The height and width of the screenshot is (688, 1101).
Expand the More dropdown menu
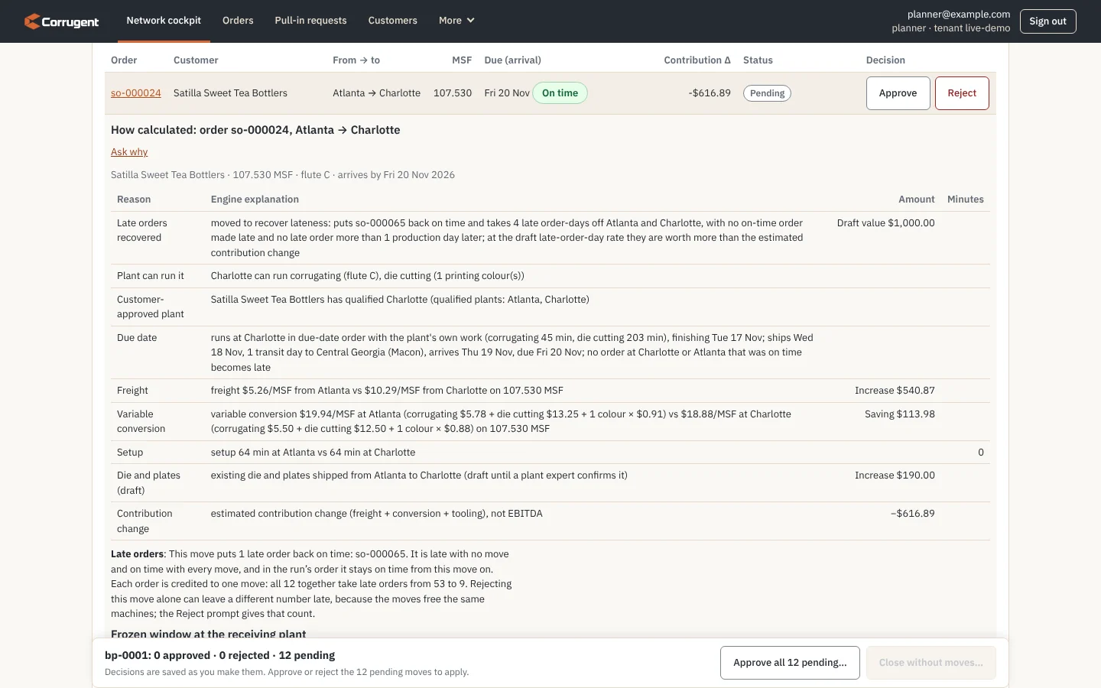click(x=456, y=21)
